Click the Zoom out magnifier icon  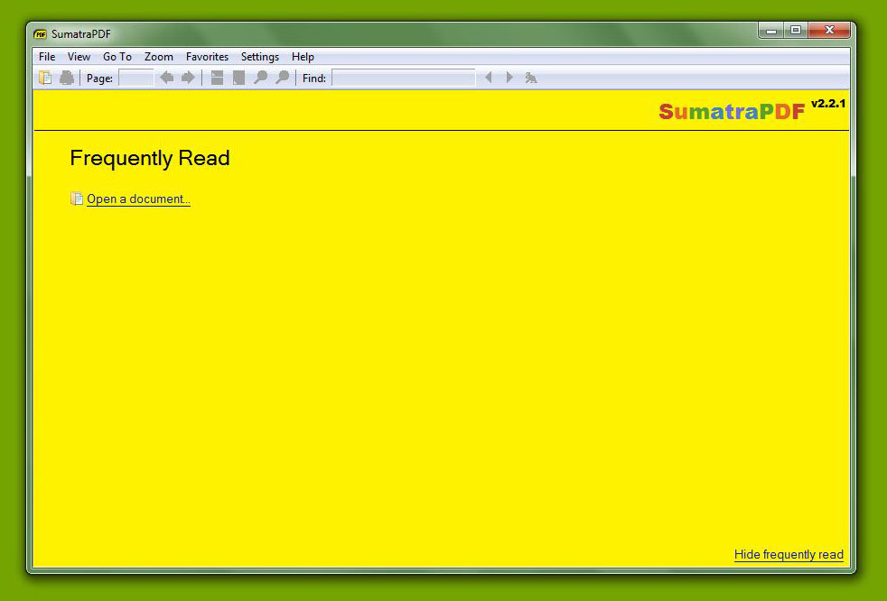(260, 78)
